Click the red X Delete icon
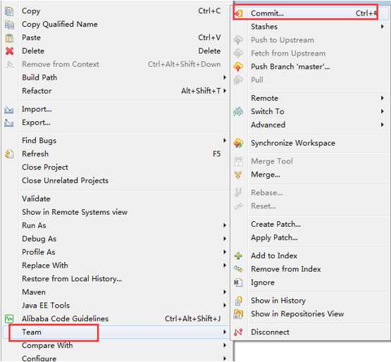Viewport: 391px width, 362px height. 9,51
